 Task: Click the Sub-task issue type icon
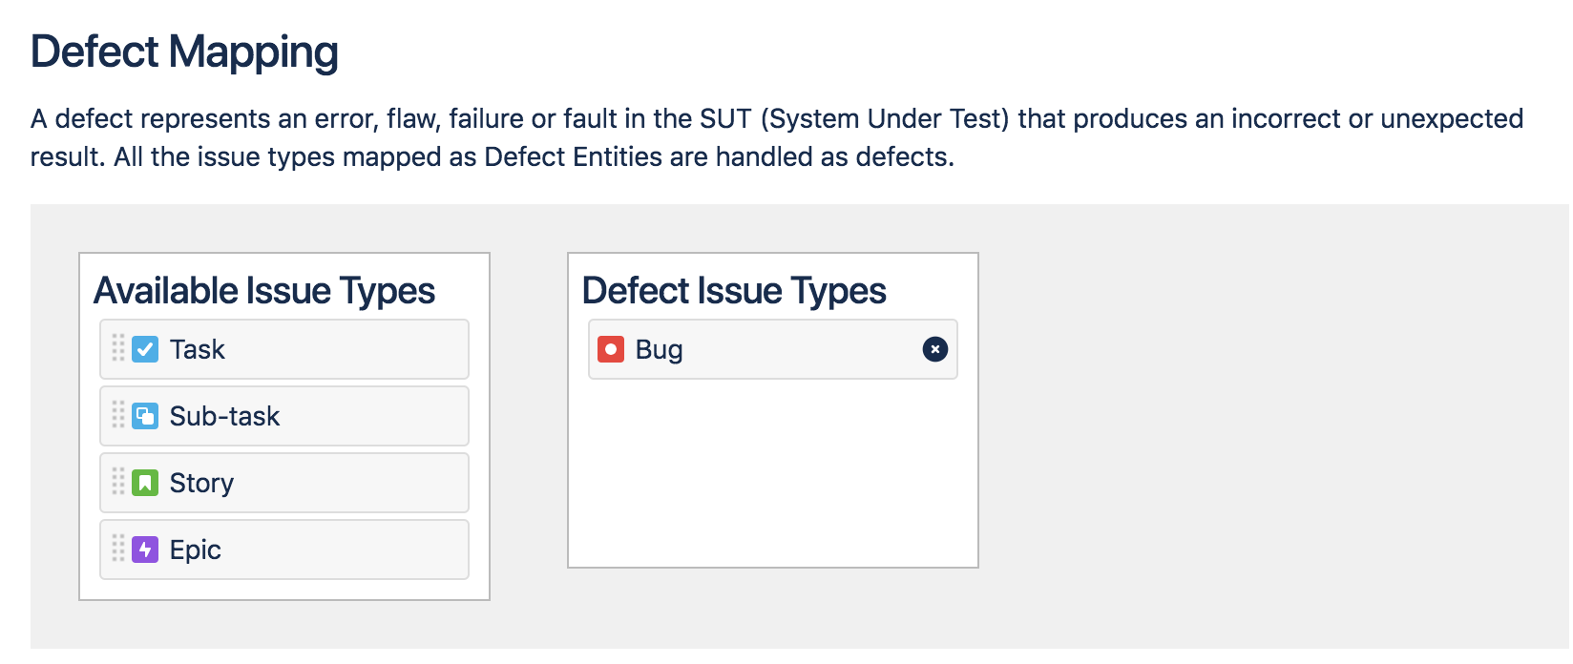pyautogui.click(x=145, y=416)
